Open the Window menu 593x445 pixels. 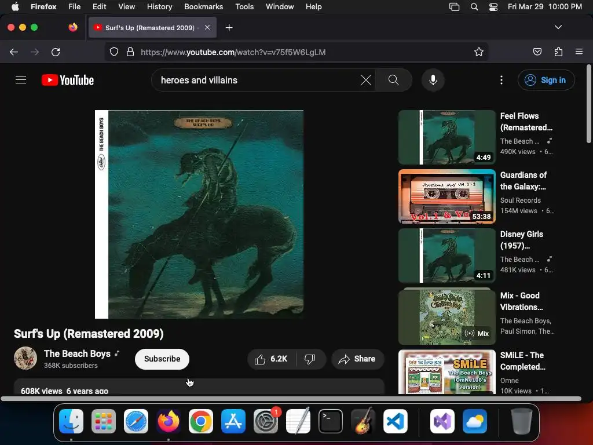280,6
